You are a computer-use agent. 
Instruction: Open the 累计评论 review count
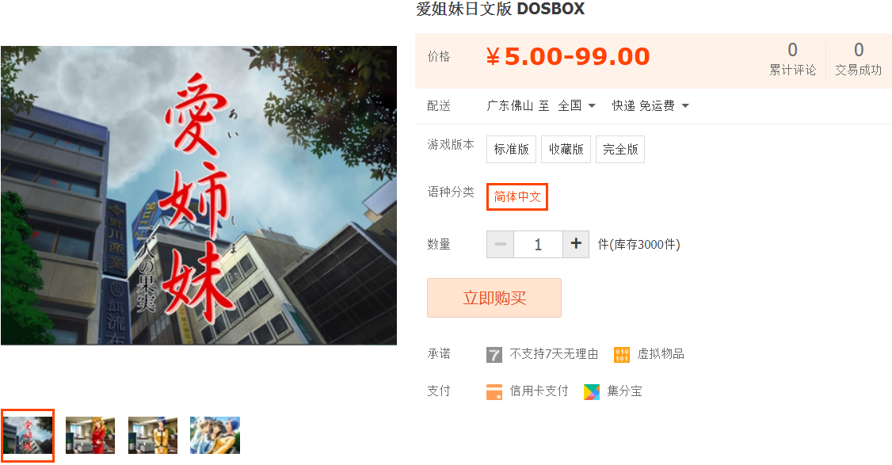pyautogui.click(x=792, y=59)
